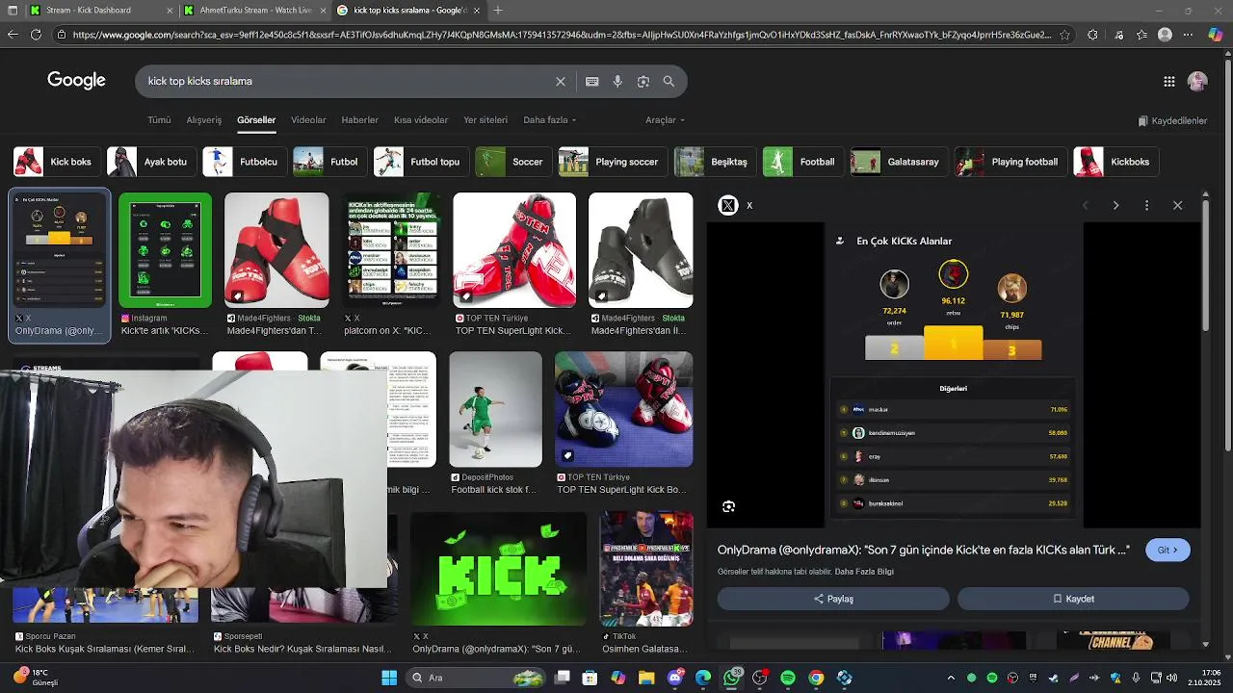Share the image with Paylaş button
The image size is (1233, 693).
pos(833,599)
